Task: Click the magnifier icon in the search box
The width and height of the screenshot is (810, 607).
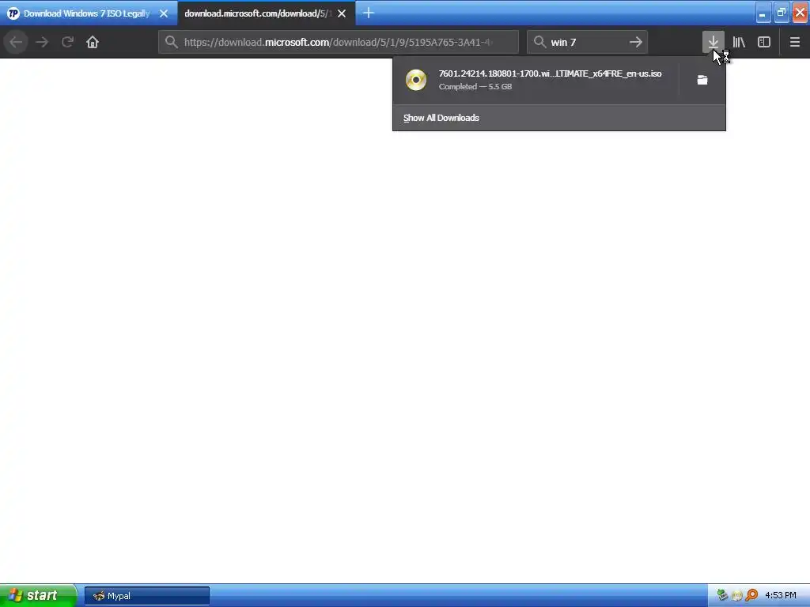Action: 539,42
